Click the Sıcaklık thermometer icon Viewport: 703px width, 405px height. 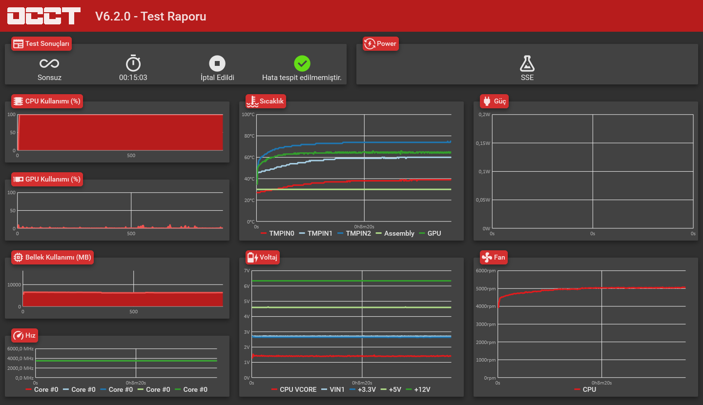click(252, 101)
